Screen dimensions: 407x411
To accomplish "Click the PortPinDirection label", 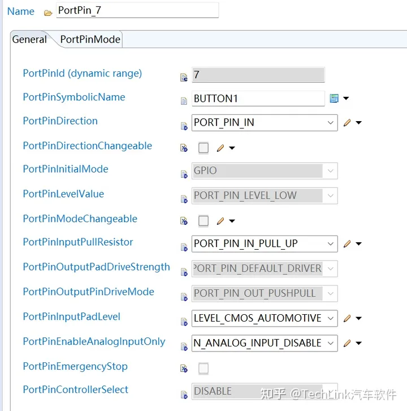I will [x=60, y=121].
